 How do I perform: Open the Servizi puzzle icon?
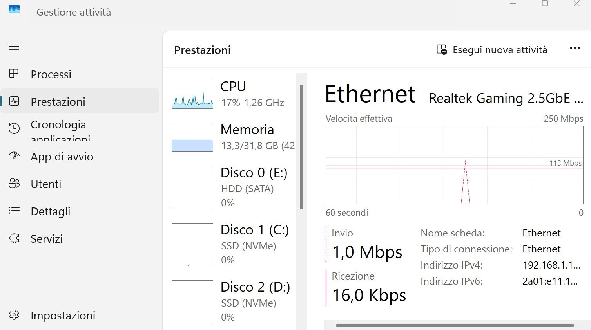(x=14, y=238)
